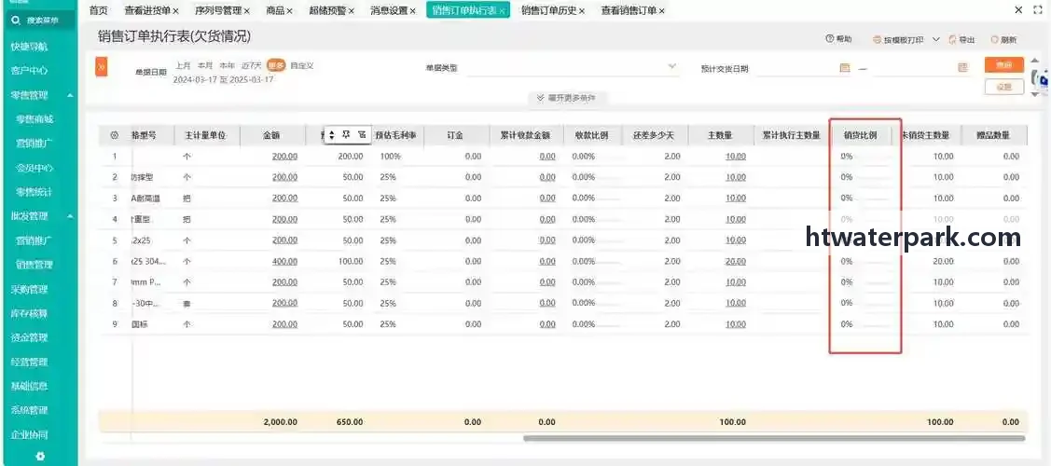1051x466 pixels.
Task: Open calendar for 预计交货日期 end date
Action: point(962,68)
